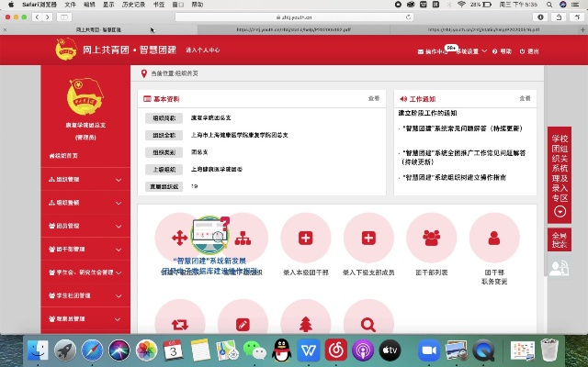Click the pencil edit circle icon
The image size is (588, 367).
pos(243,323)
